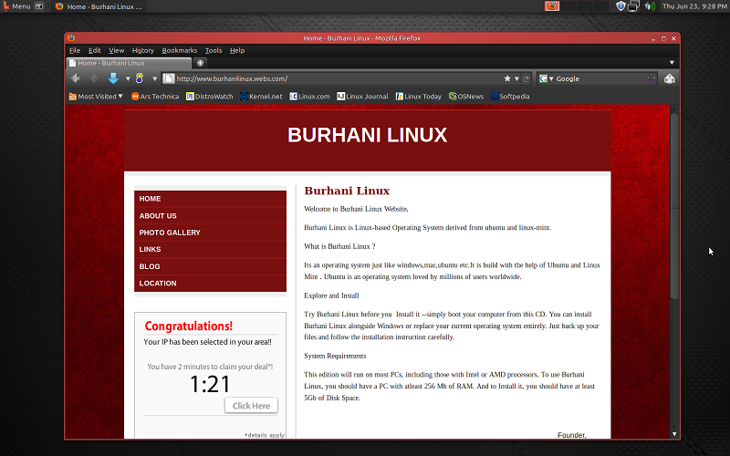Click the blue Downloads arrow icon

tap(113, 78)
